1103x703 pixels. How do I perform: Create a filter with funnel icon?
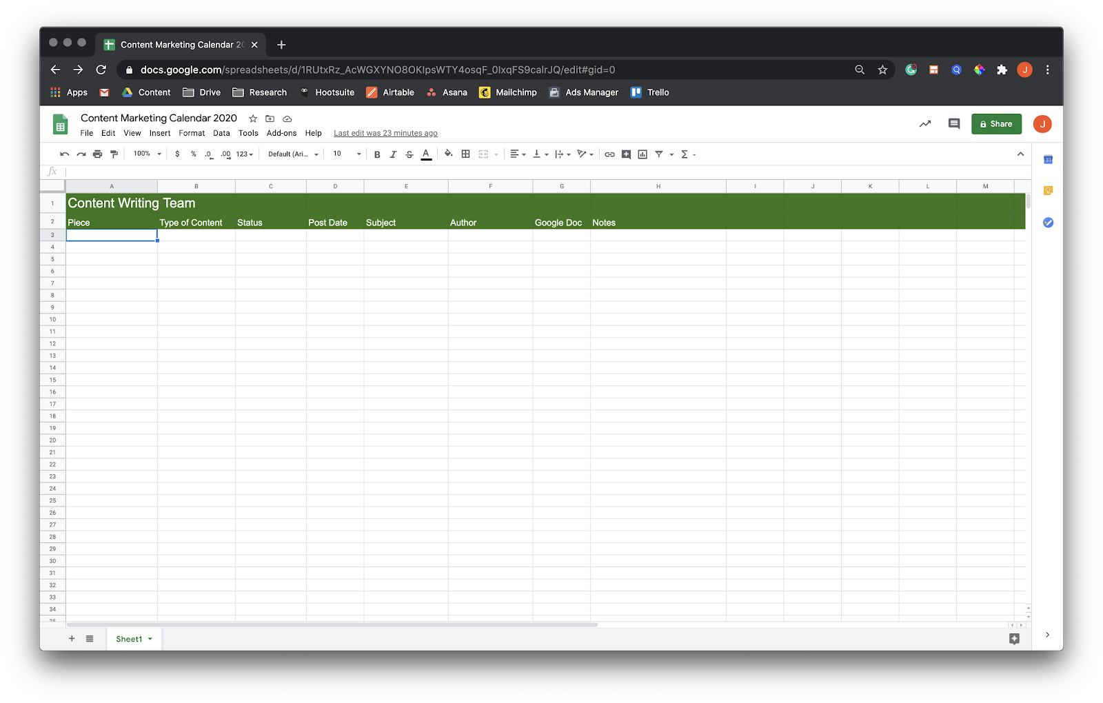(x=659, y=154)
